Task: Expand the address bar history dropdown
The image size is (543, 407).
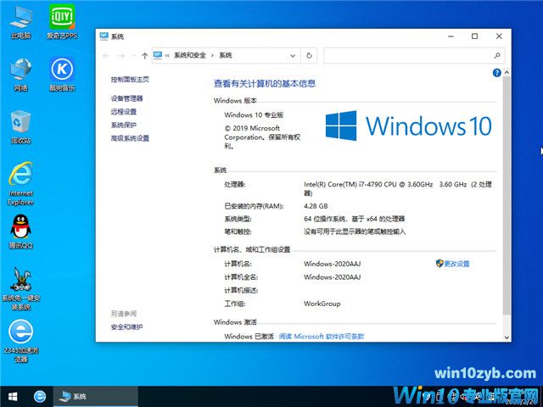Action: pyautogui.click(x=293, y=55)
